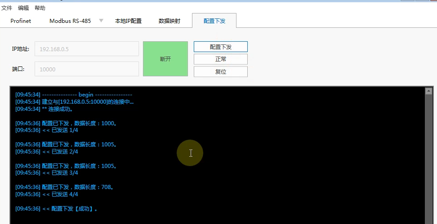Click the 已发送 1/4 log line
This screenshot has height=224, width=437.
coord(47,130)
